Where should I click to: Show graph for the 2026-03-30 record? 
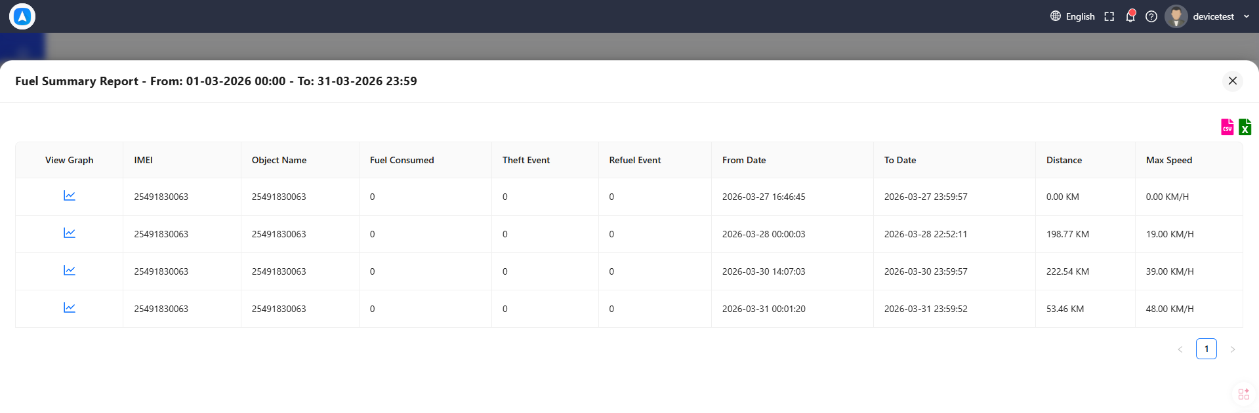point(70,271)
